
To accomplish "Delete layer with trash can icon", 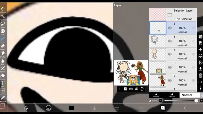I will pos(200,75).
